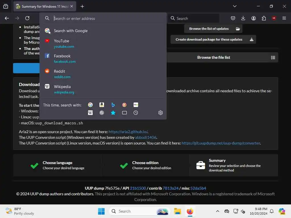
Task: Click Create download package for these updates
Action: pos(213,39)
